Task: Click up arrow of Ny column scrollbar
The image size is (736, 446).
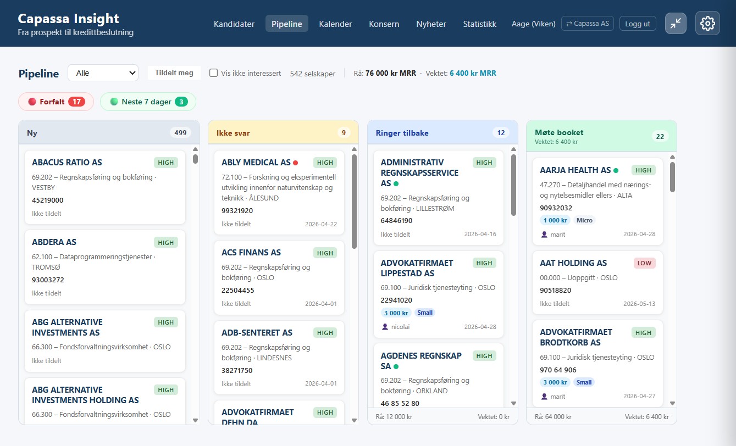Action: coord(195,149)
